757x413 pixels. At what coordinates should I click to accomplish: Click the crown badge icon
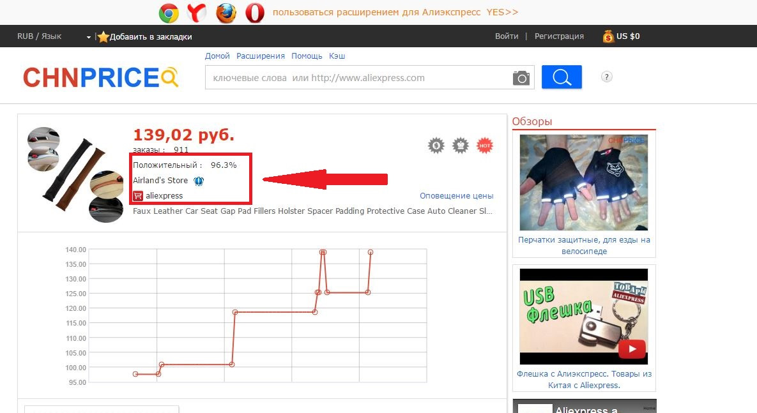461,146
